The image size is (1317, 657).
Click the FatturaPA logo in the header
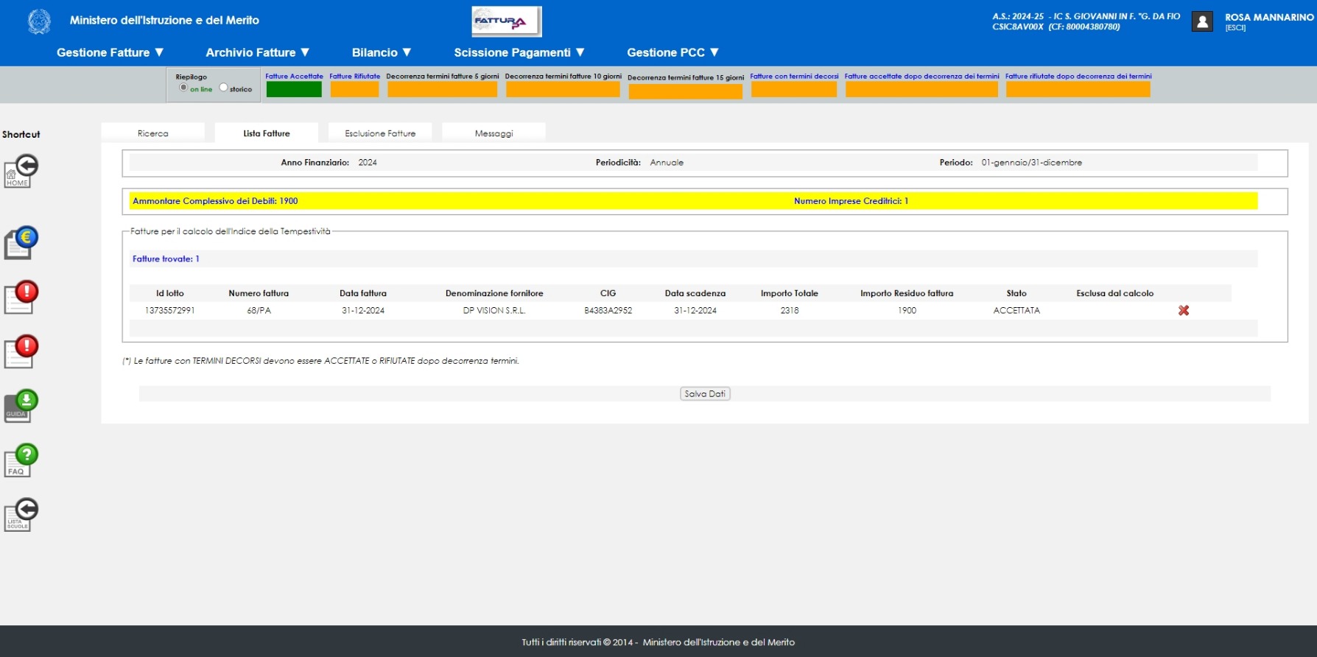tap(506, 21)
